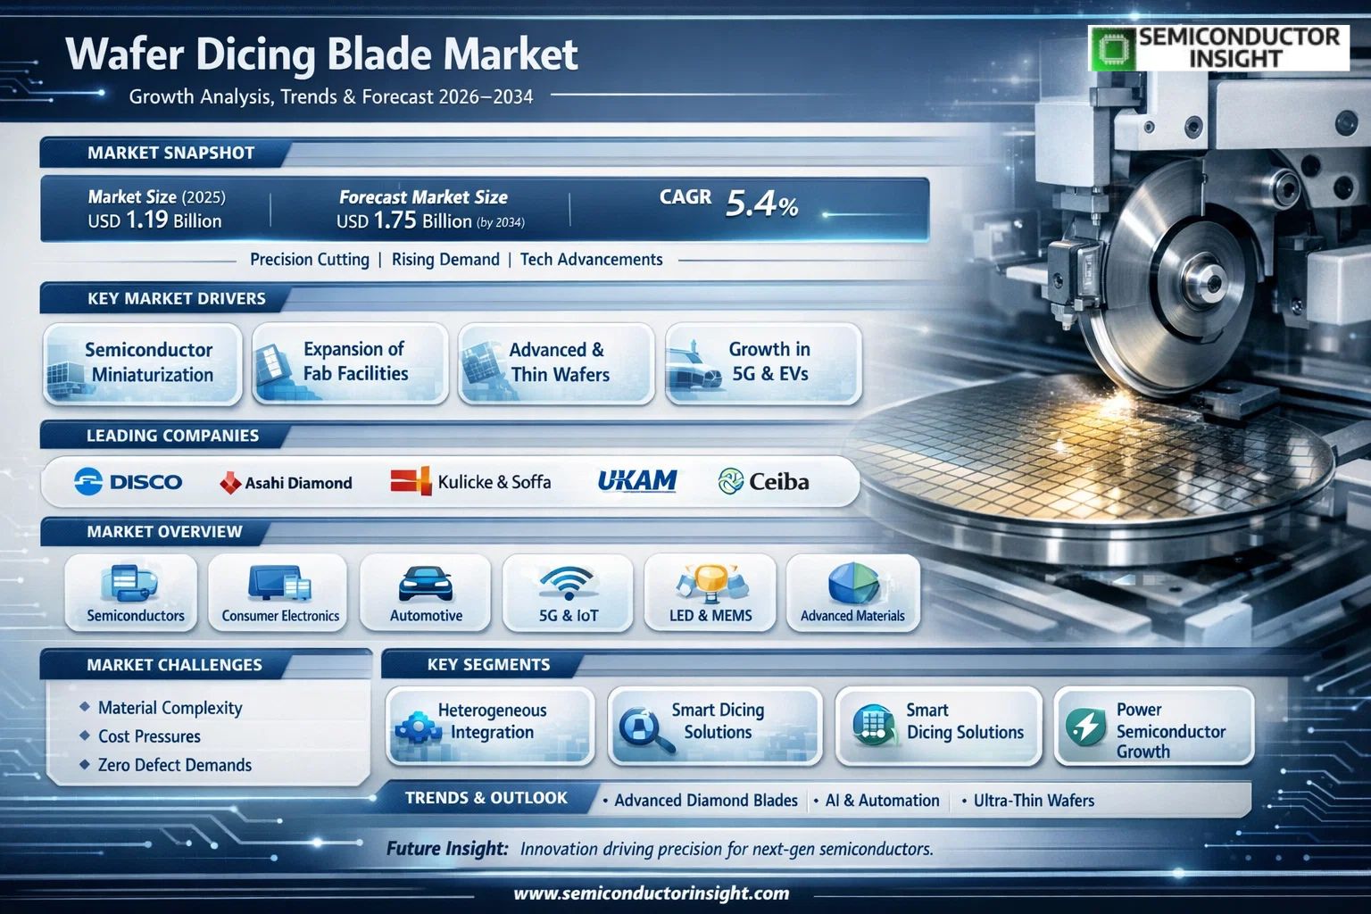Select the 5G & IoT wifi icon
Screen dimensions: 1371x914
(x=568, y=585)
